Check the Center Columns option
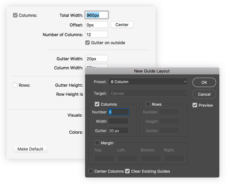Image resolution: width=226 pixels, height=184 pixels. pos(91,171)
